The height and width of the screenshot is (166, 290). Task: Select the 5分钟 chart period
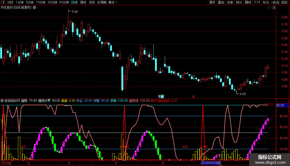[30, 2]
